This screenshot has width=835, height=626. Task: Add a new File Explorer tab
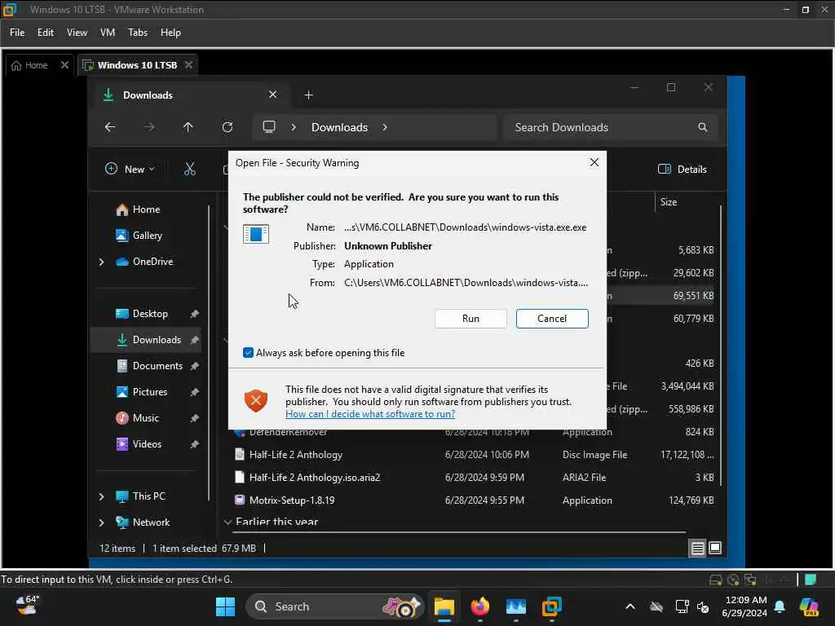click(x=308, y=95)
